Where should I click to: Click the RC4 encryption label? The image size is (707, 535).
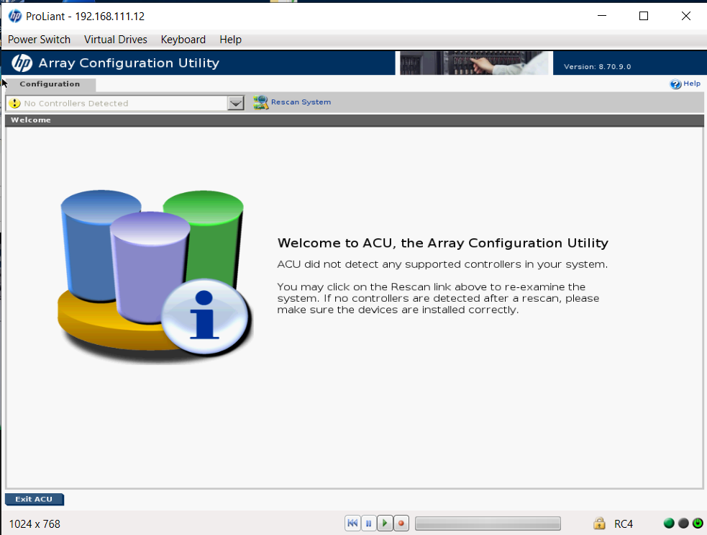(624, 523)
